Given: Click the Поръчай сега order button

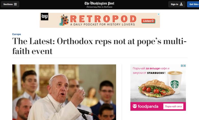Looking at the screenshot, I should 173,106.
